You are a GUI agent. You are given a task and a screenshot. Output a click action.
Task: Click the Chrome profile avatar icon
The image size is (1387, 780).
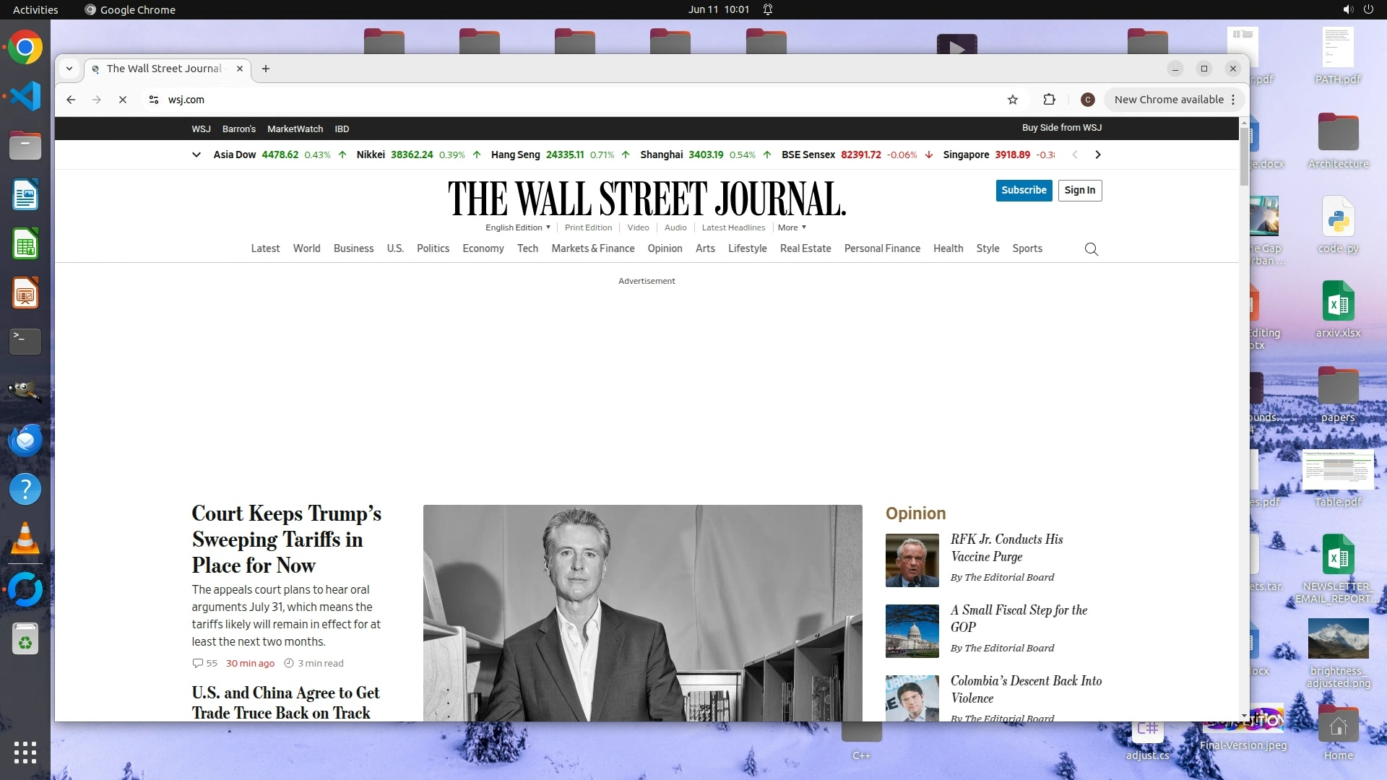coord(1087,100)
